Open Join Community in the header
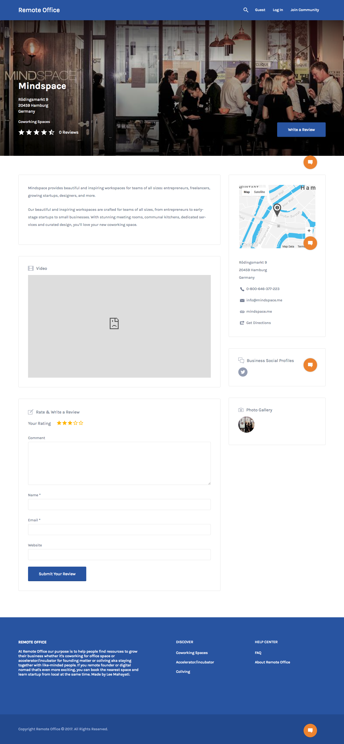The width and height of the screenshot is (344, 744). 305,10
